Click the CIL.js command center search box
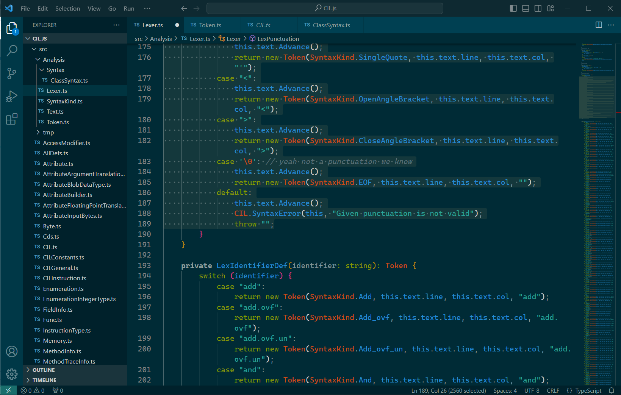Viewport: 621px width, 395px height. pos(325,8)
